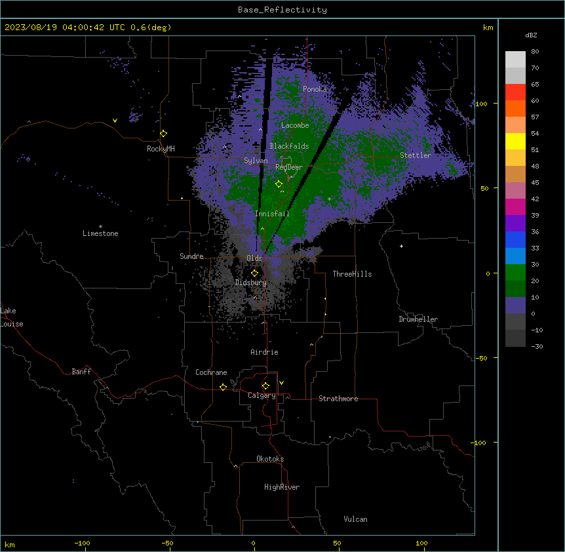Click the Lake Louise label
Viewport: 565px width, 552px height.
(x=12, y=317)
